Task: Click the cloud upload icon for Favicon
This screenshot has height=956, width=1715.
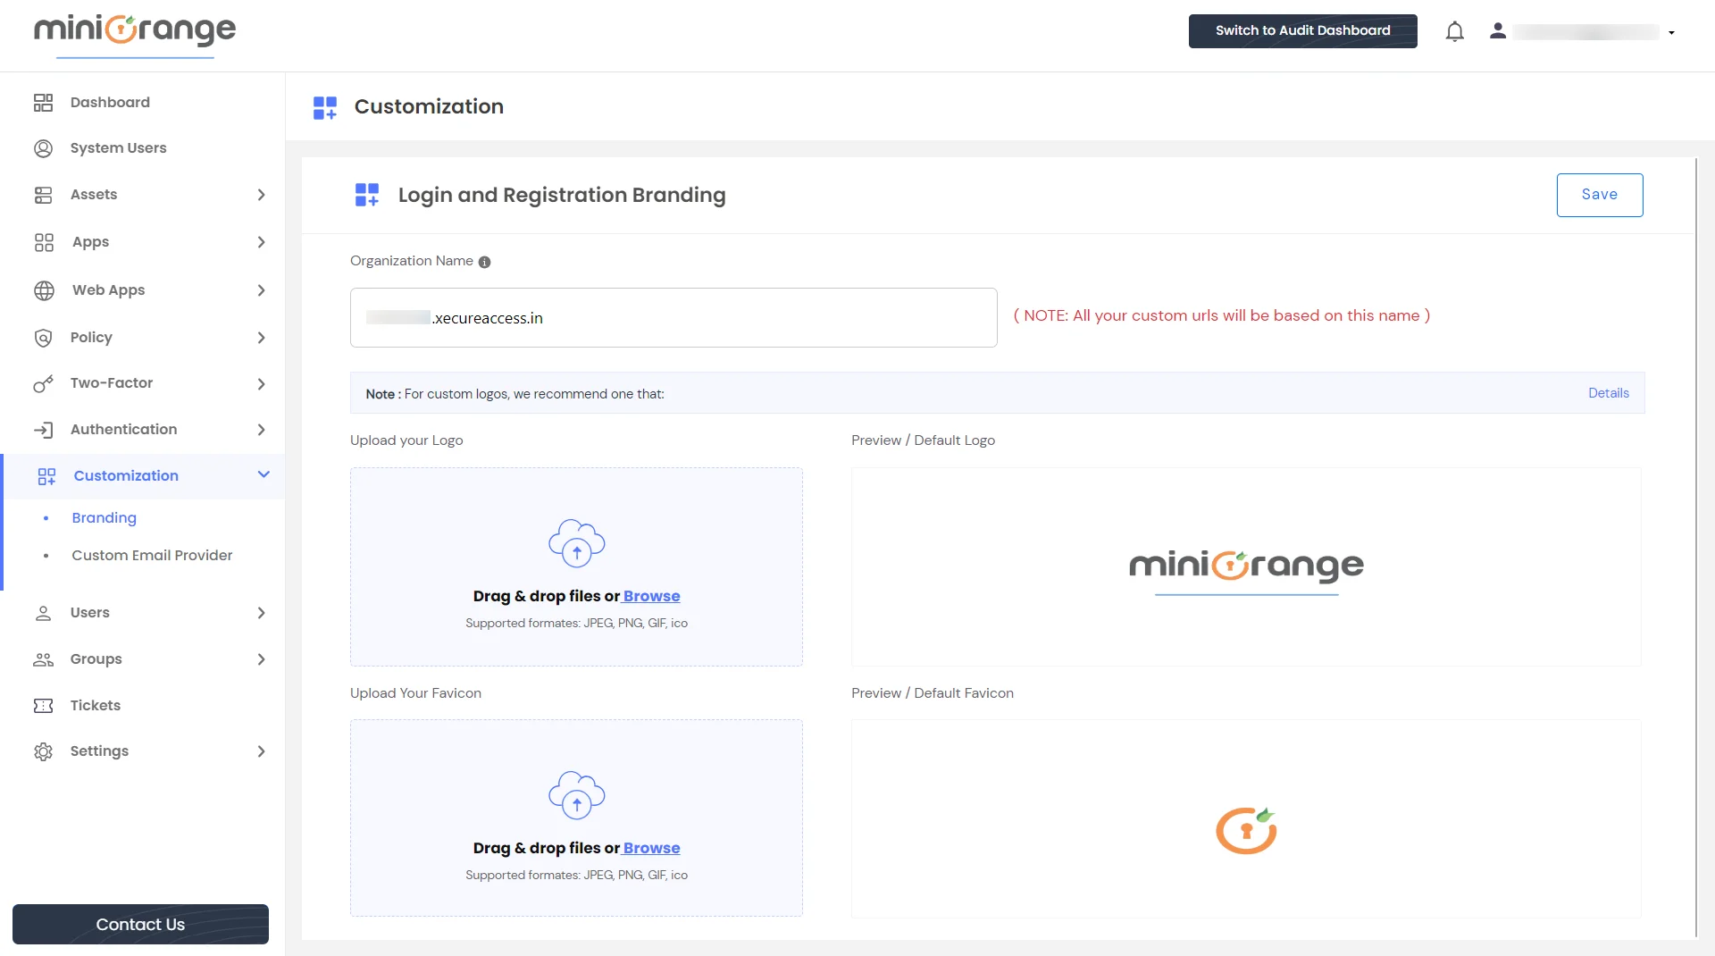Action: tap(577, 794)
